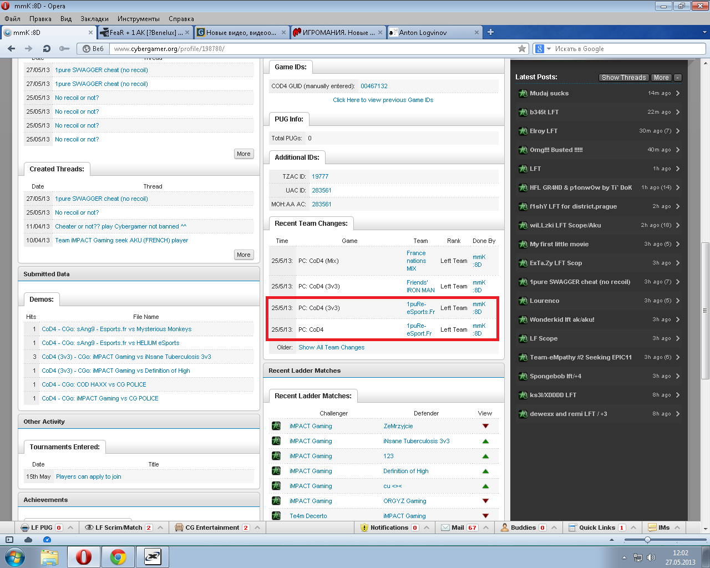Open the iNsane Tuberculosis 3v3 defender link
The width and height of the screenshot is (710, 568).
[x=417, y=441]
